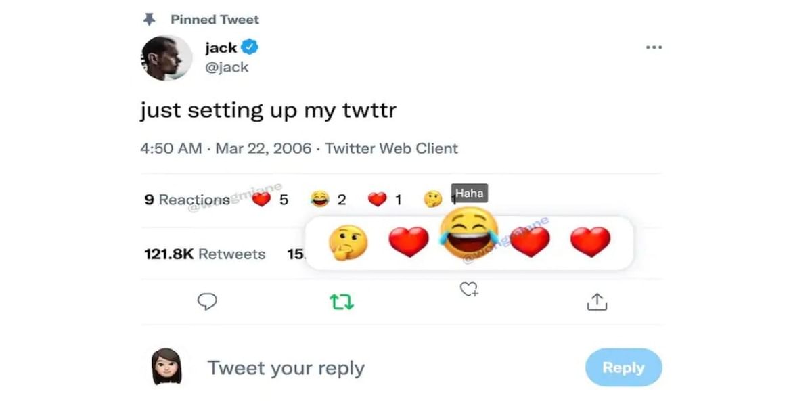Click the Haha tooltip label
Image resolution: width=812 pixels, height=406 pixels.
tap(469, 194)
